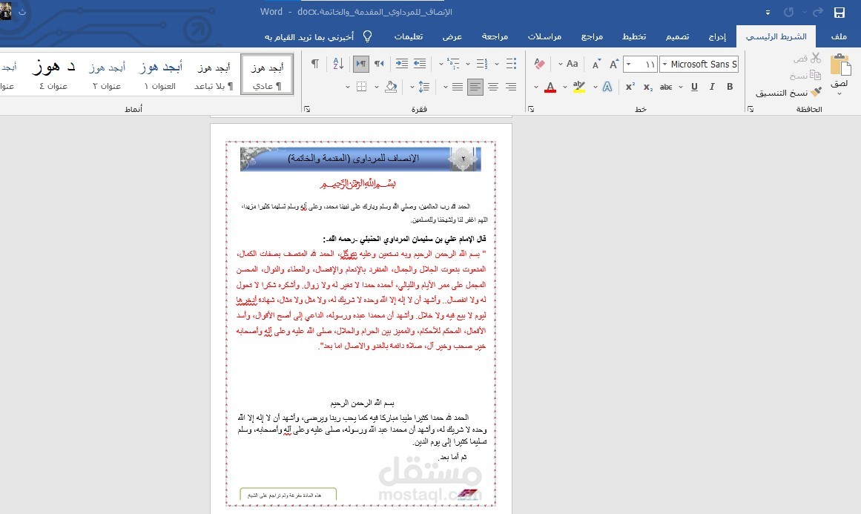Switch to the تصميم (Design) tab
Image resolution: width=861 pixels, height=514 pixels.
pos(678,36)
